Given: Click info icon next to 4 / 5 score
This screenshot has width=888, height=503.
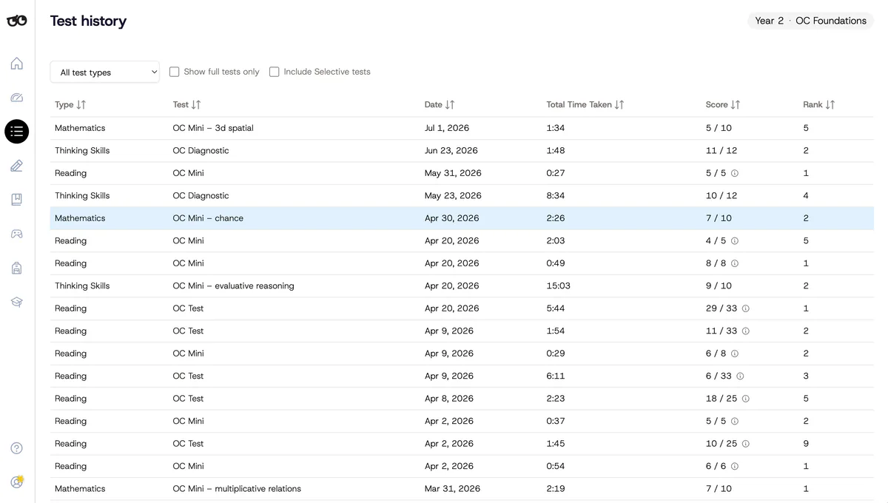Looking at the screenshot, I should [x=734, y=241].
